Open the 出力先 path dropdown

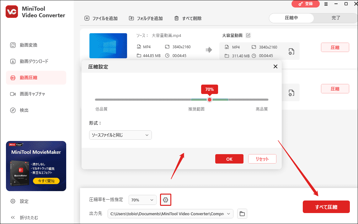[x=170, y=214]
